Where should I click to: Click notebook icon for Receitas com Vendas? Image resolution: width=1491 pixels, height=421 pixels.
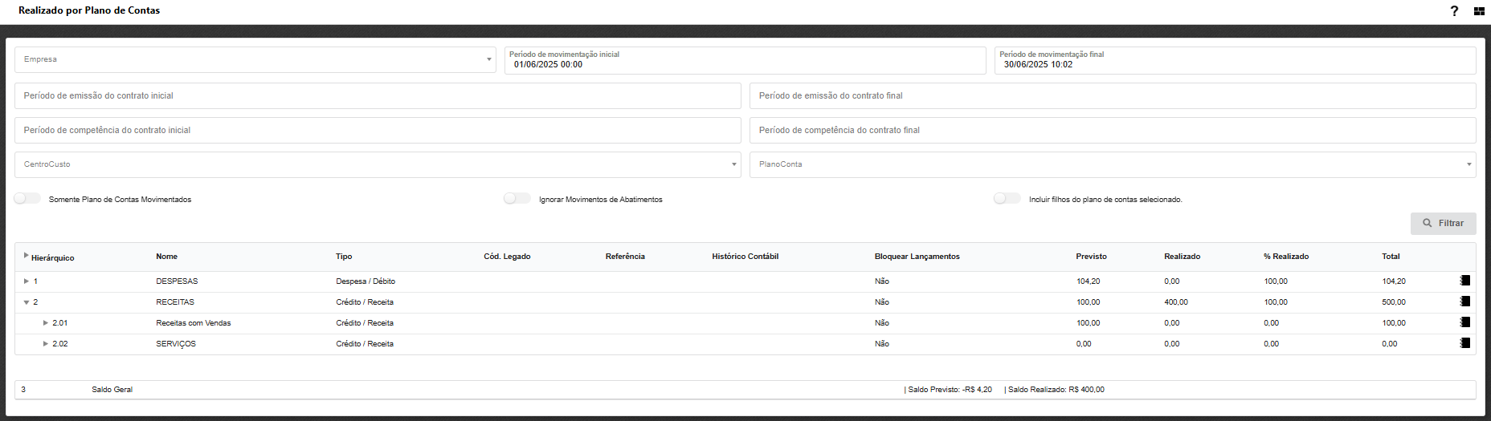tap(1465, 322)
